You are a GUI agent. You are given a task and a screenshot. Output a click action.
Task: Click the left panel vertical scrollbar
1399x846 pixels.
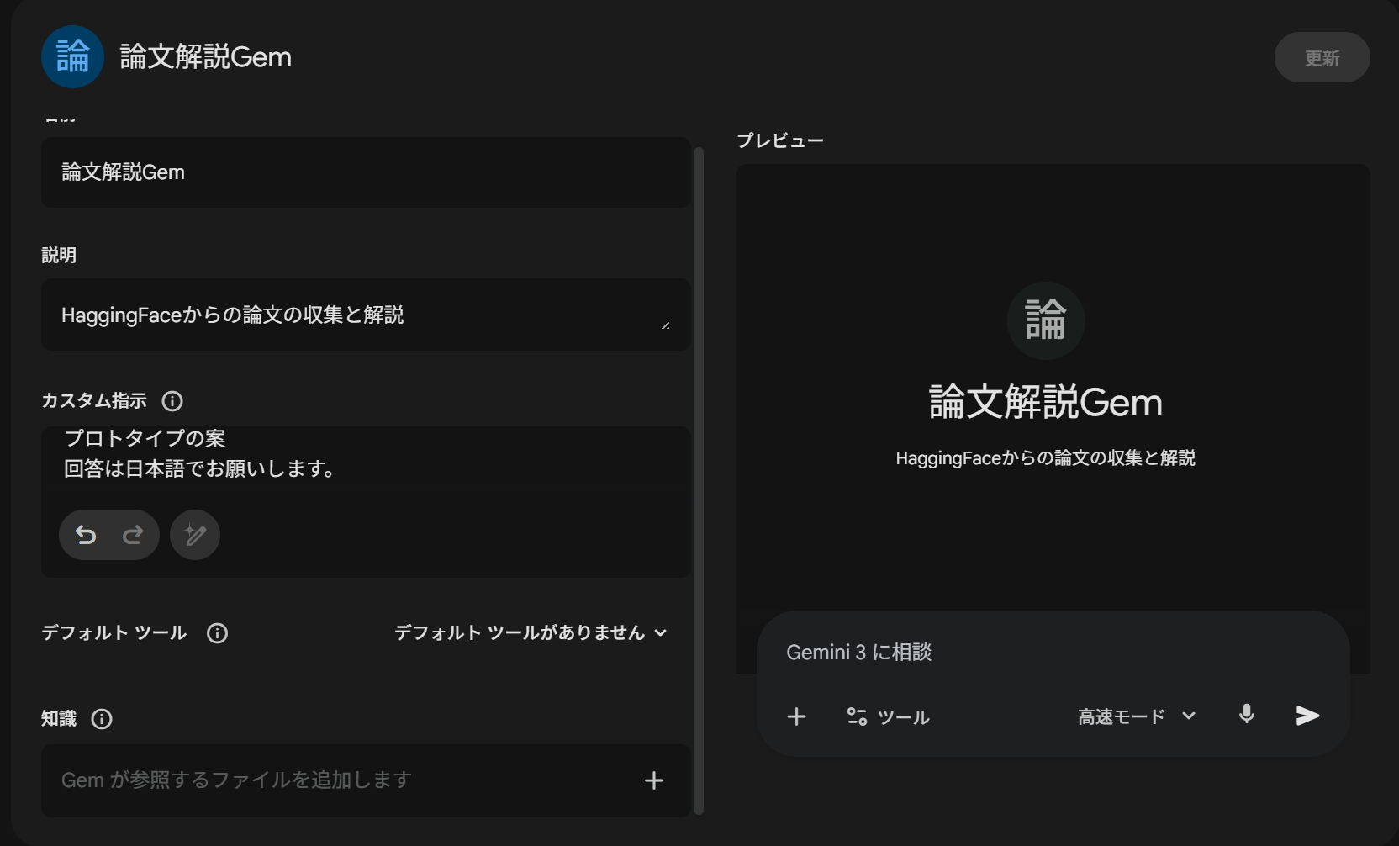pos(698,480)
